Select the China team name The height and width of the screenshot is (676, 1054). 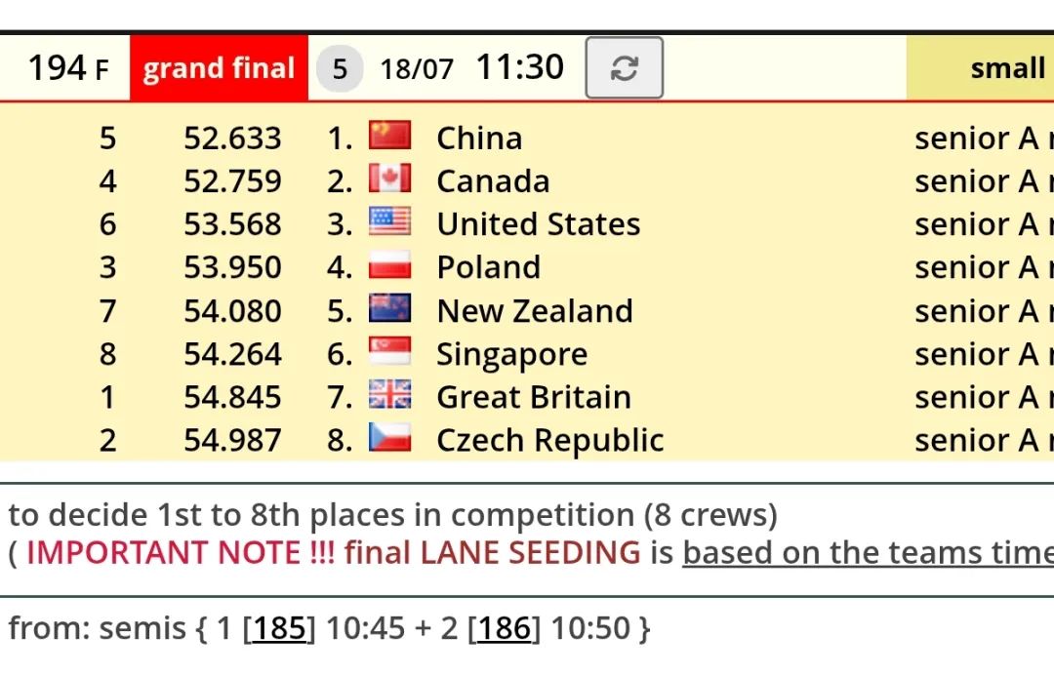click(x=479, y=139)
